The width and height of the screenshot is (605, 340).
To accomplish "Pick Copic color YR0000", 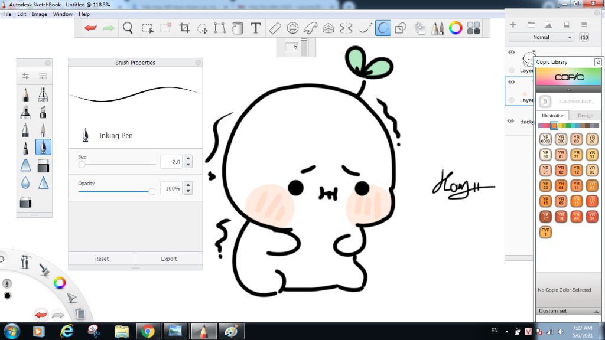I will 545,139.
